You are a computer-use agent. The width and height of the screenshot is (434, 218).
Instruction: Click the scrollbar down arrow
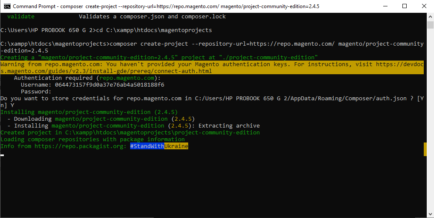430,214
